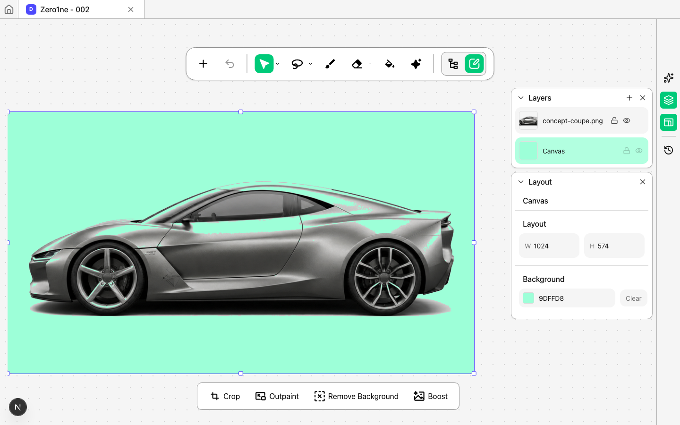The height and width of the screenshot is (425, 680).
Task: Click the top-center selection handle
Action: 241,112
